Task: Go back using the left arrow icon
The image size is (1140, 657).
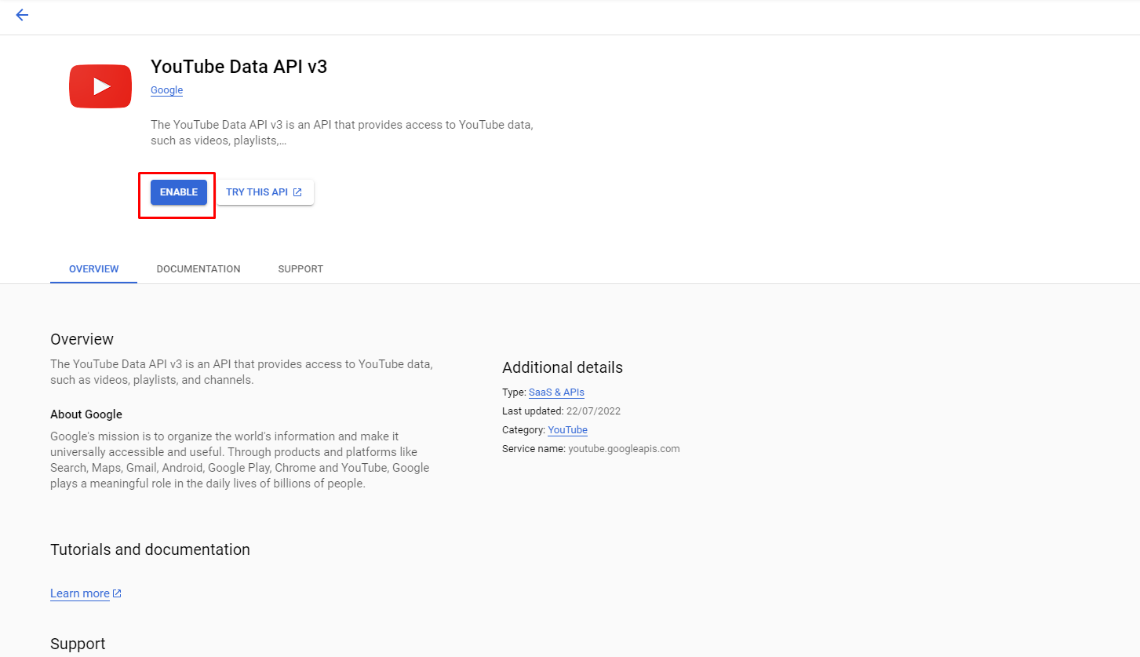Action: pos(22,15)
